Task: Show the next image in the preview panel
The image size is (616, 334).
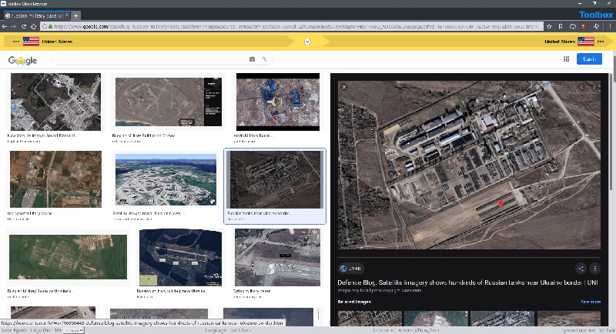Action: [594, 87]
